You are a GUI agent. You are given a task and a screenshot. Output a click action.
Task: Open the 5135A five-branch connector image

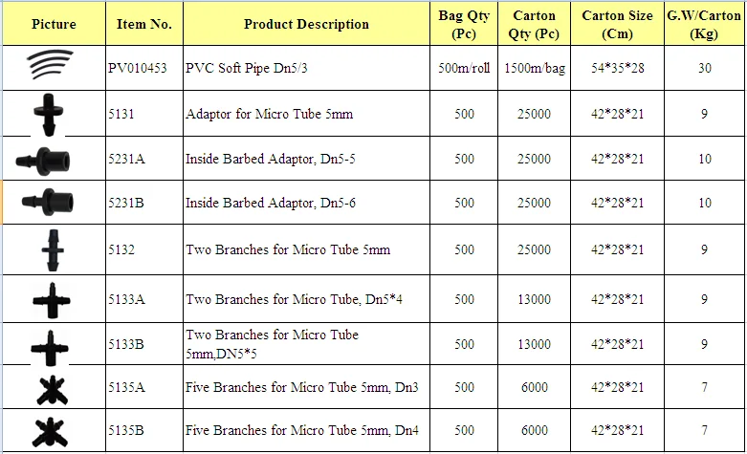pos(50,386)
